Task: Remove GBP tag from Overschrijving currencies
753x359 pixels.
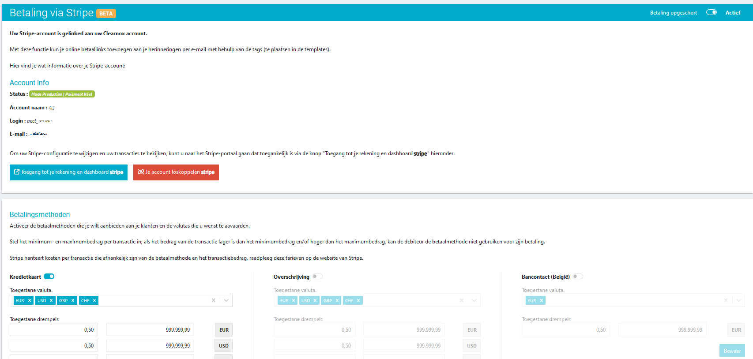Action: click(x=337, y=300)
